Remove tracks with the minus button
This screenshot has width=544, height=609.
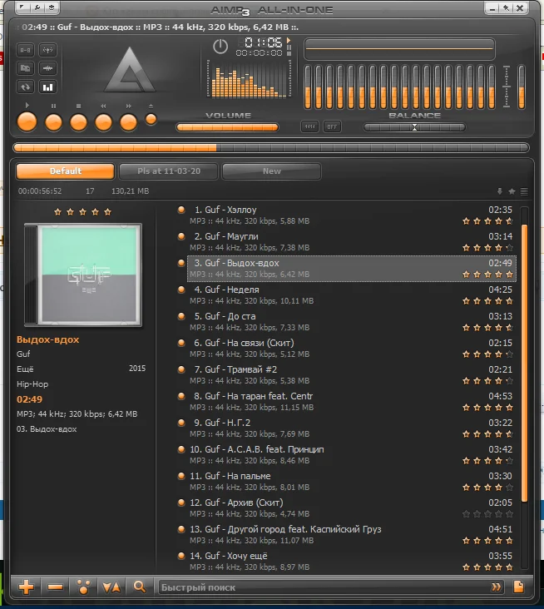click(x=55, y=587)
